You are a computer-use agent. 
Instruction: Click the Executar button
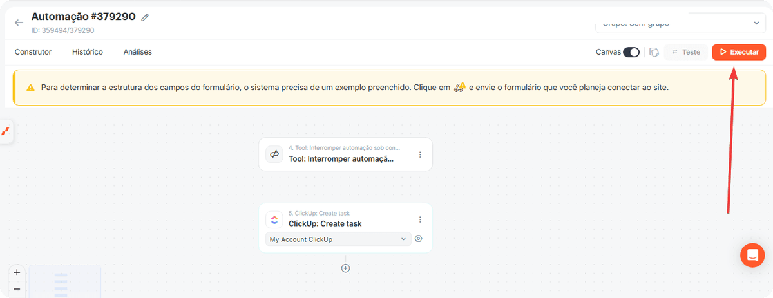739,52
